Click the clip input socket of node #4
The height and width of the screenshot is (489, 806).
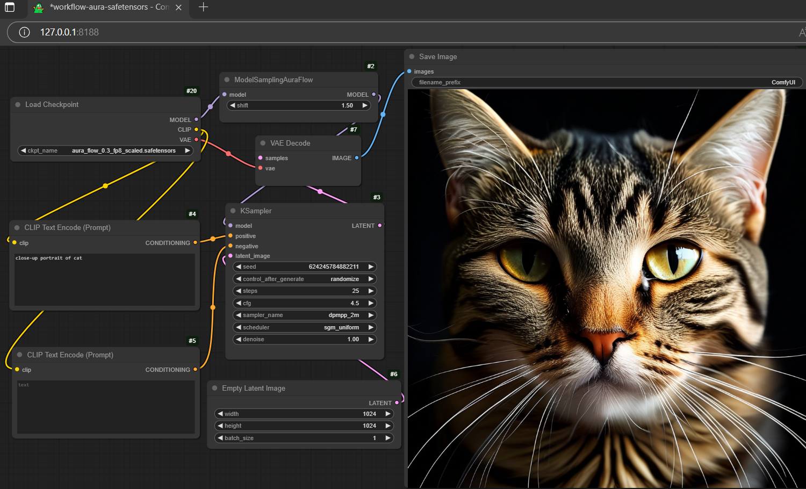[x=15, y=243]
